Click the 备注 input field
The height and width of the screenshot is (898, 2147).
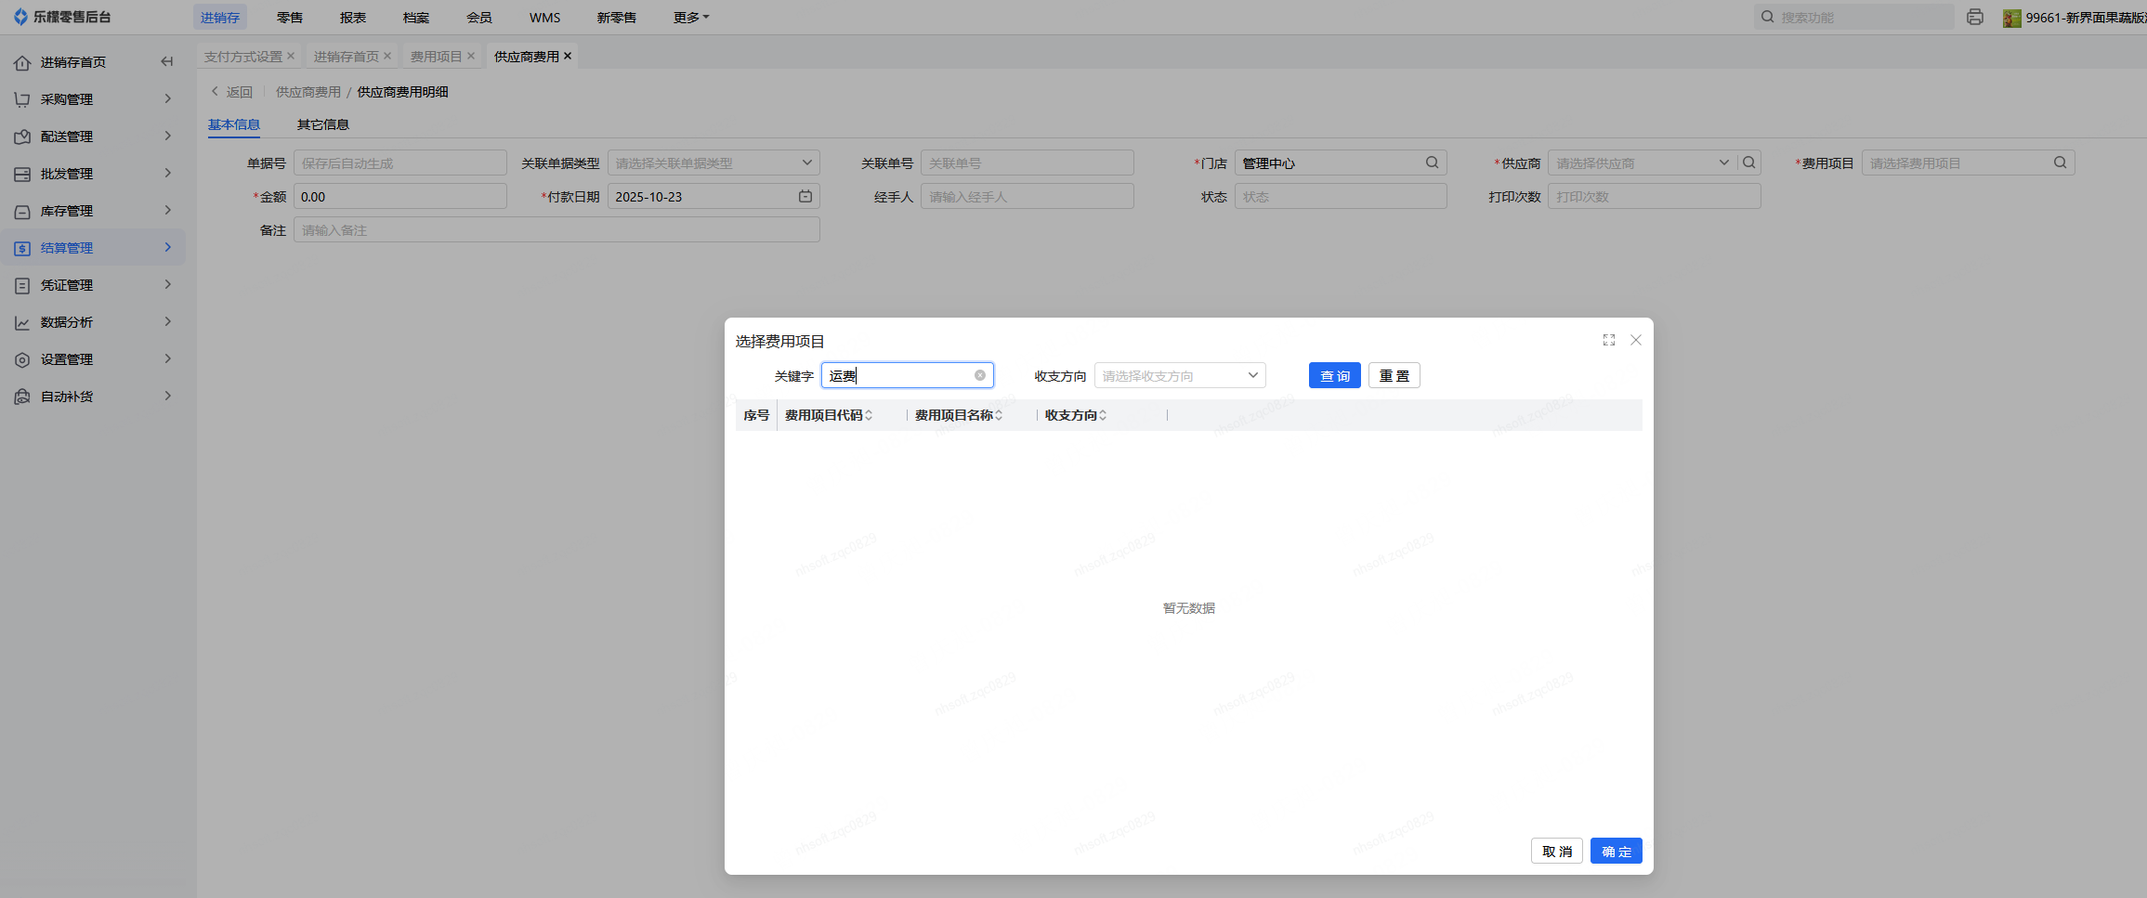tap(556, 230)
